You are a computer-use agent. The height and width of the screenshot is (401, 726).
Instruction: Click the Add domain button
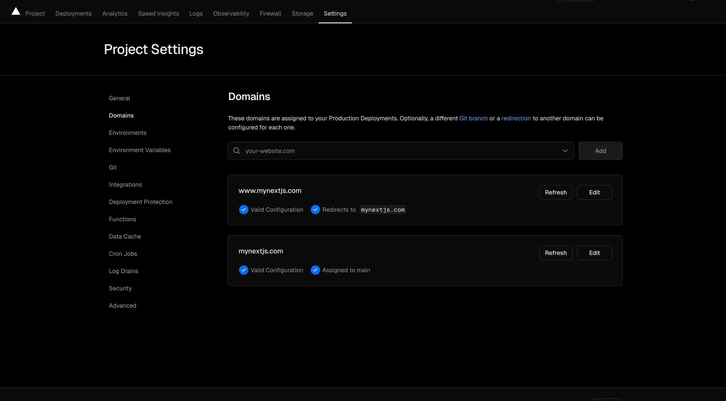pyautogui.click(x=600, y=151)
